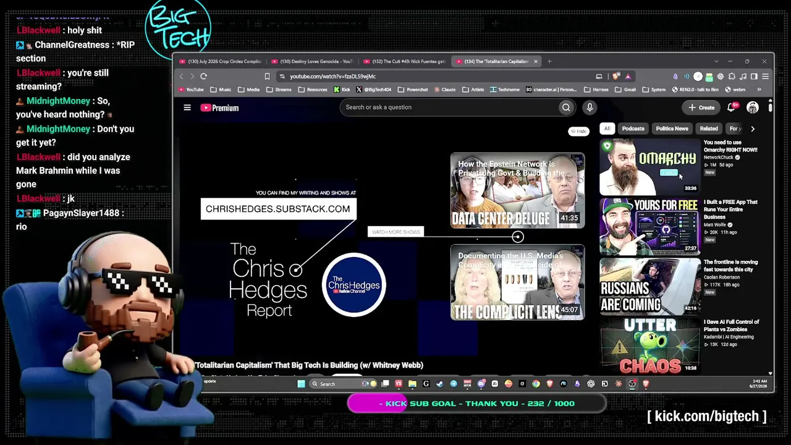Start voice search with the microphone icon
Viewport: 791px width, 445px height.
590,108
